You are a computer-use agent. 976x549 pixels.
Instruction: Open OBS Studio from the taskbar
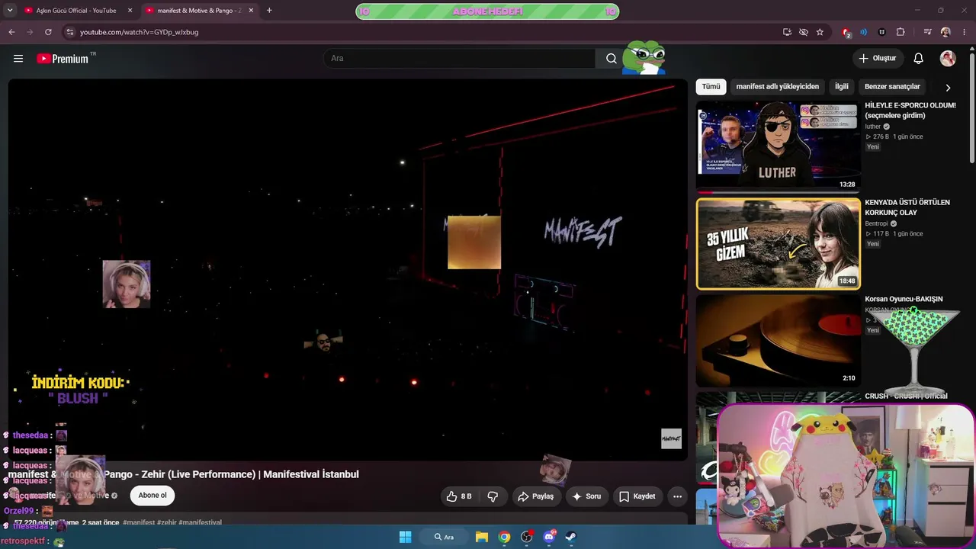[x=526, y=537]
